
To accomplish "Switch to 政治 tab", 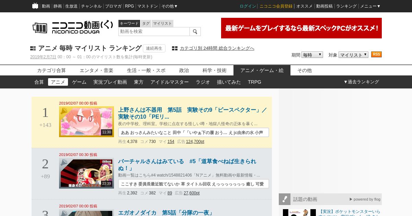I will coord(184,70).
